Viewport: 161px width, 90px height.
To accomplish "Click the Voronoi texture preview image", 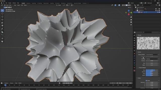I will (x=148, y=43).
